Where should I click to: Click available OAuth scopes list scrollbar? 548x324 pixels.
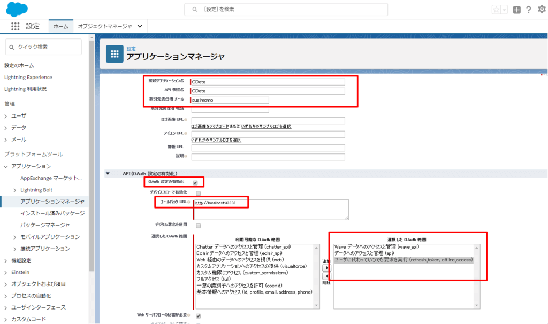[x=317, y=276]
